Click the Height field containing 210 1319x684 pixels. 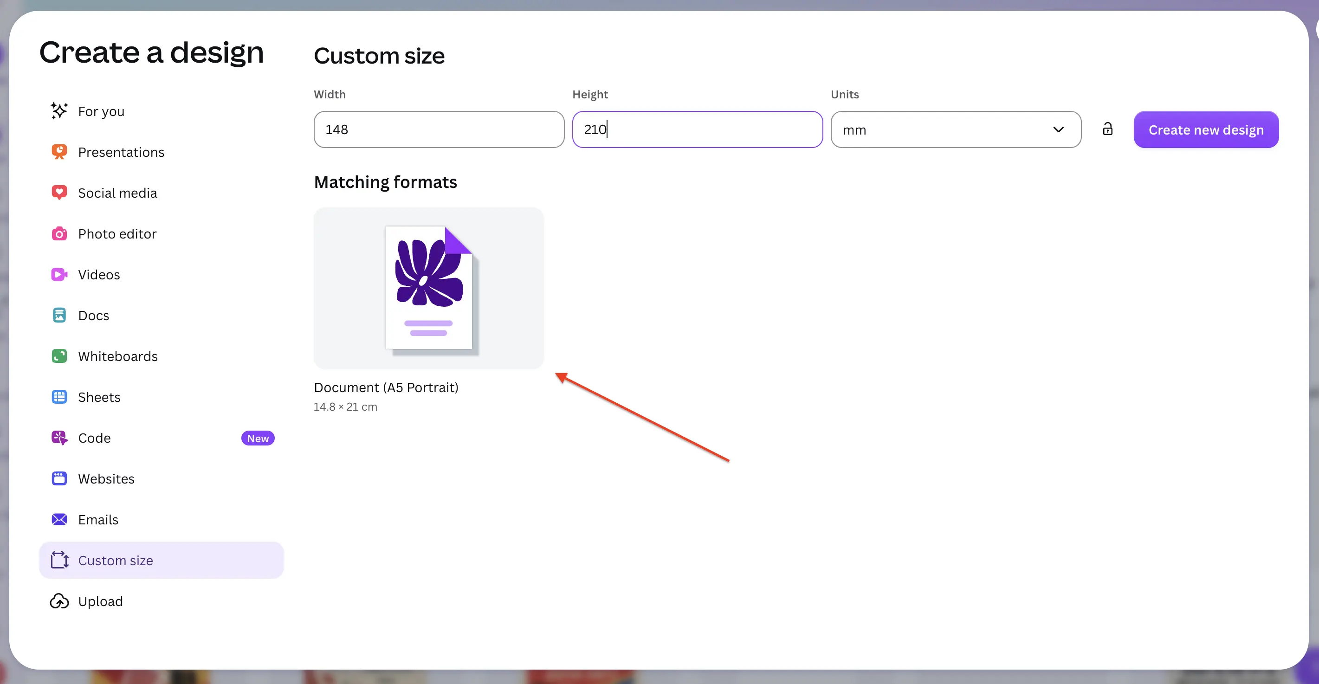698,129
